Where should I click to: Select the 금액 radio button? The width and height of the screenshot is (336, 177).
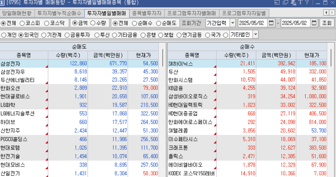coord(74,23)
